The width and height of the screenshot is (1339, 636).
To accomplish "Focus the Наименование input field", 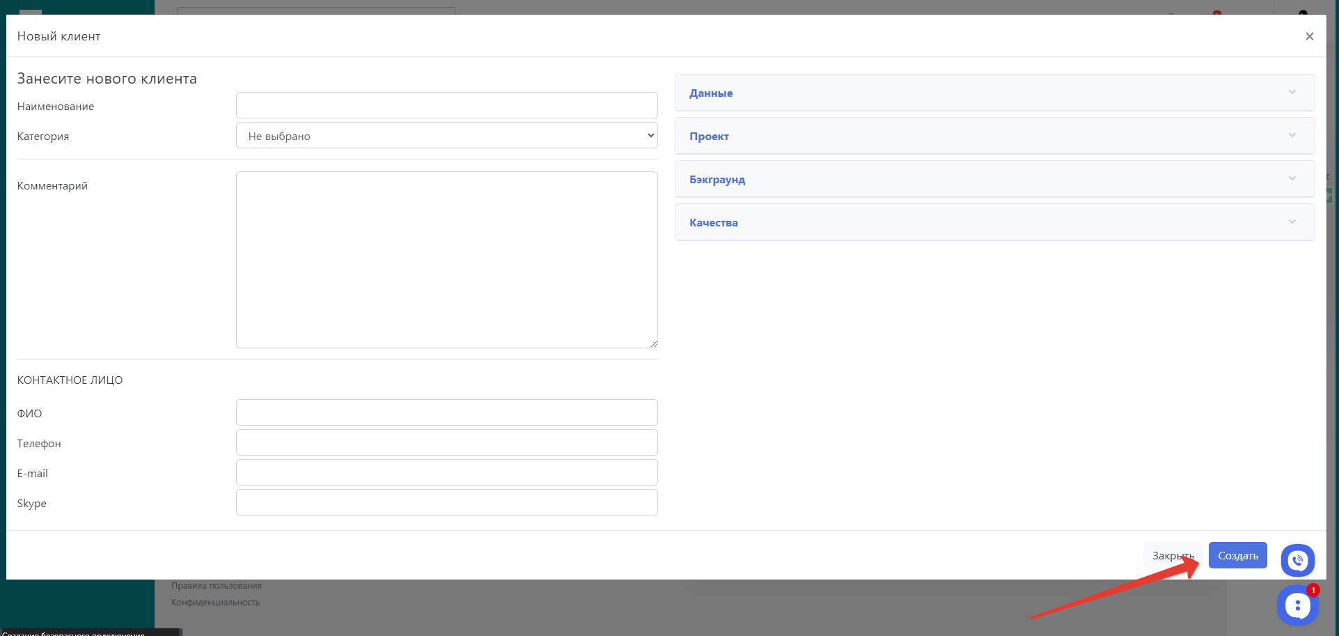I will tap(446, 105).
